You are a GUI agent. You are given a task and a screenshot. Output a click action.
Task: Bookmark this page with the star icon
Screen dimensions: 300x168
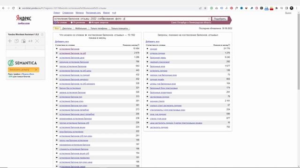205,8
